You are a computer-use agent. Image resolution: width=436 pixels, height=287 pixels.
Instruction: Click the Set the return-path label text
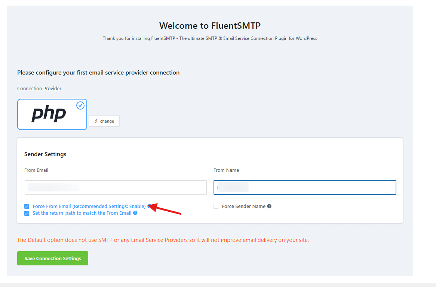click(x=82, y=213)
